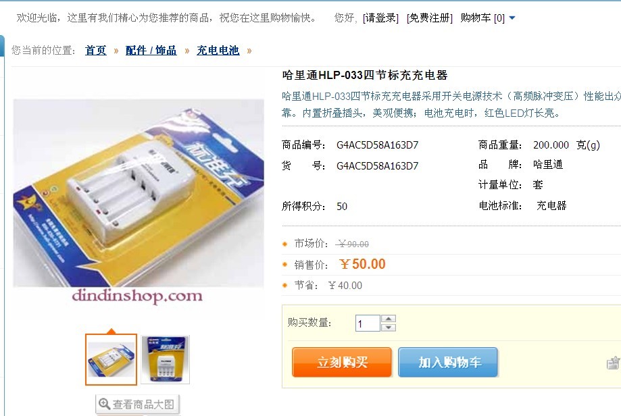This screenshot has height=416, width=621.
Task: Decrease purchase quantity with down arrow
Action: (x=389, y=328)
